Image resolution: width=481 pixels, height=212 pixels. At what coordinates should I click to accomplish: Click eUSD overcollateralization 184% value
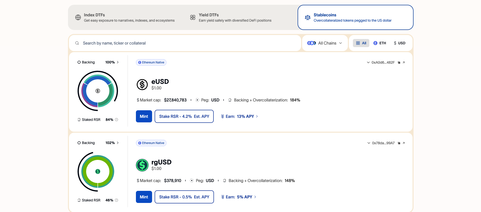click(295, 100)
